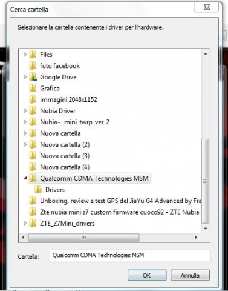Select the Files folder name
Viewport: 228px width, 291px height.
tap(46, 55)
